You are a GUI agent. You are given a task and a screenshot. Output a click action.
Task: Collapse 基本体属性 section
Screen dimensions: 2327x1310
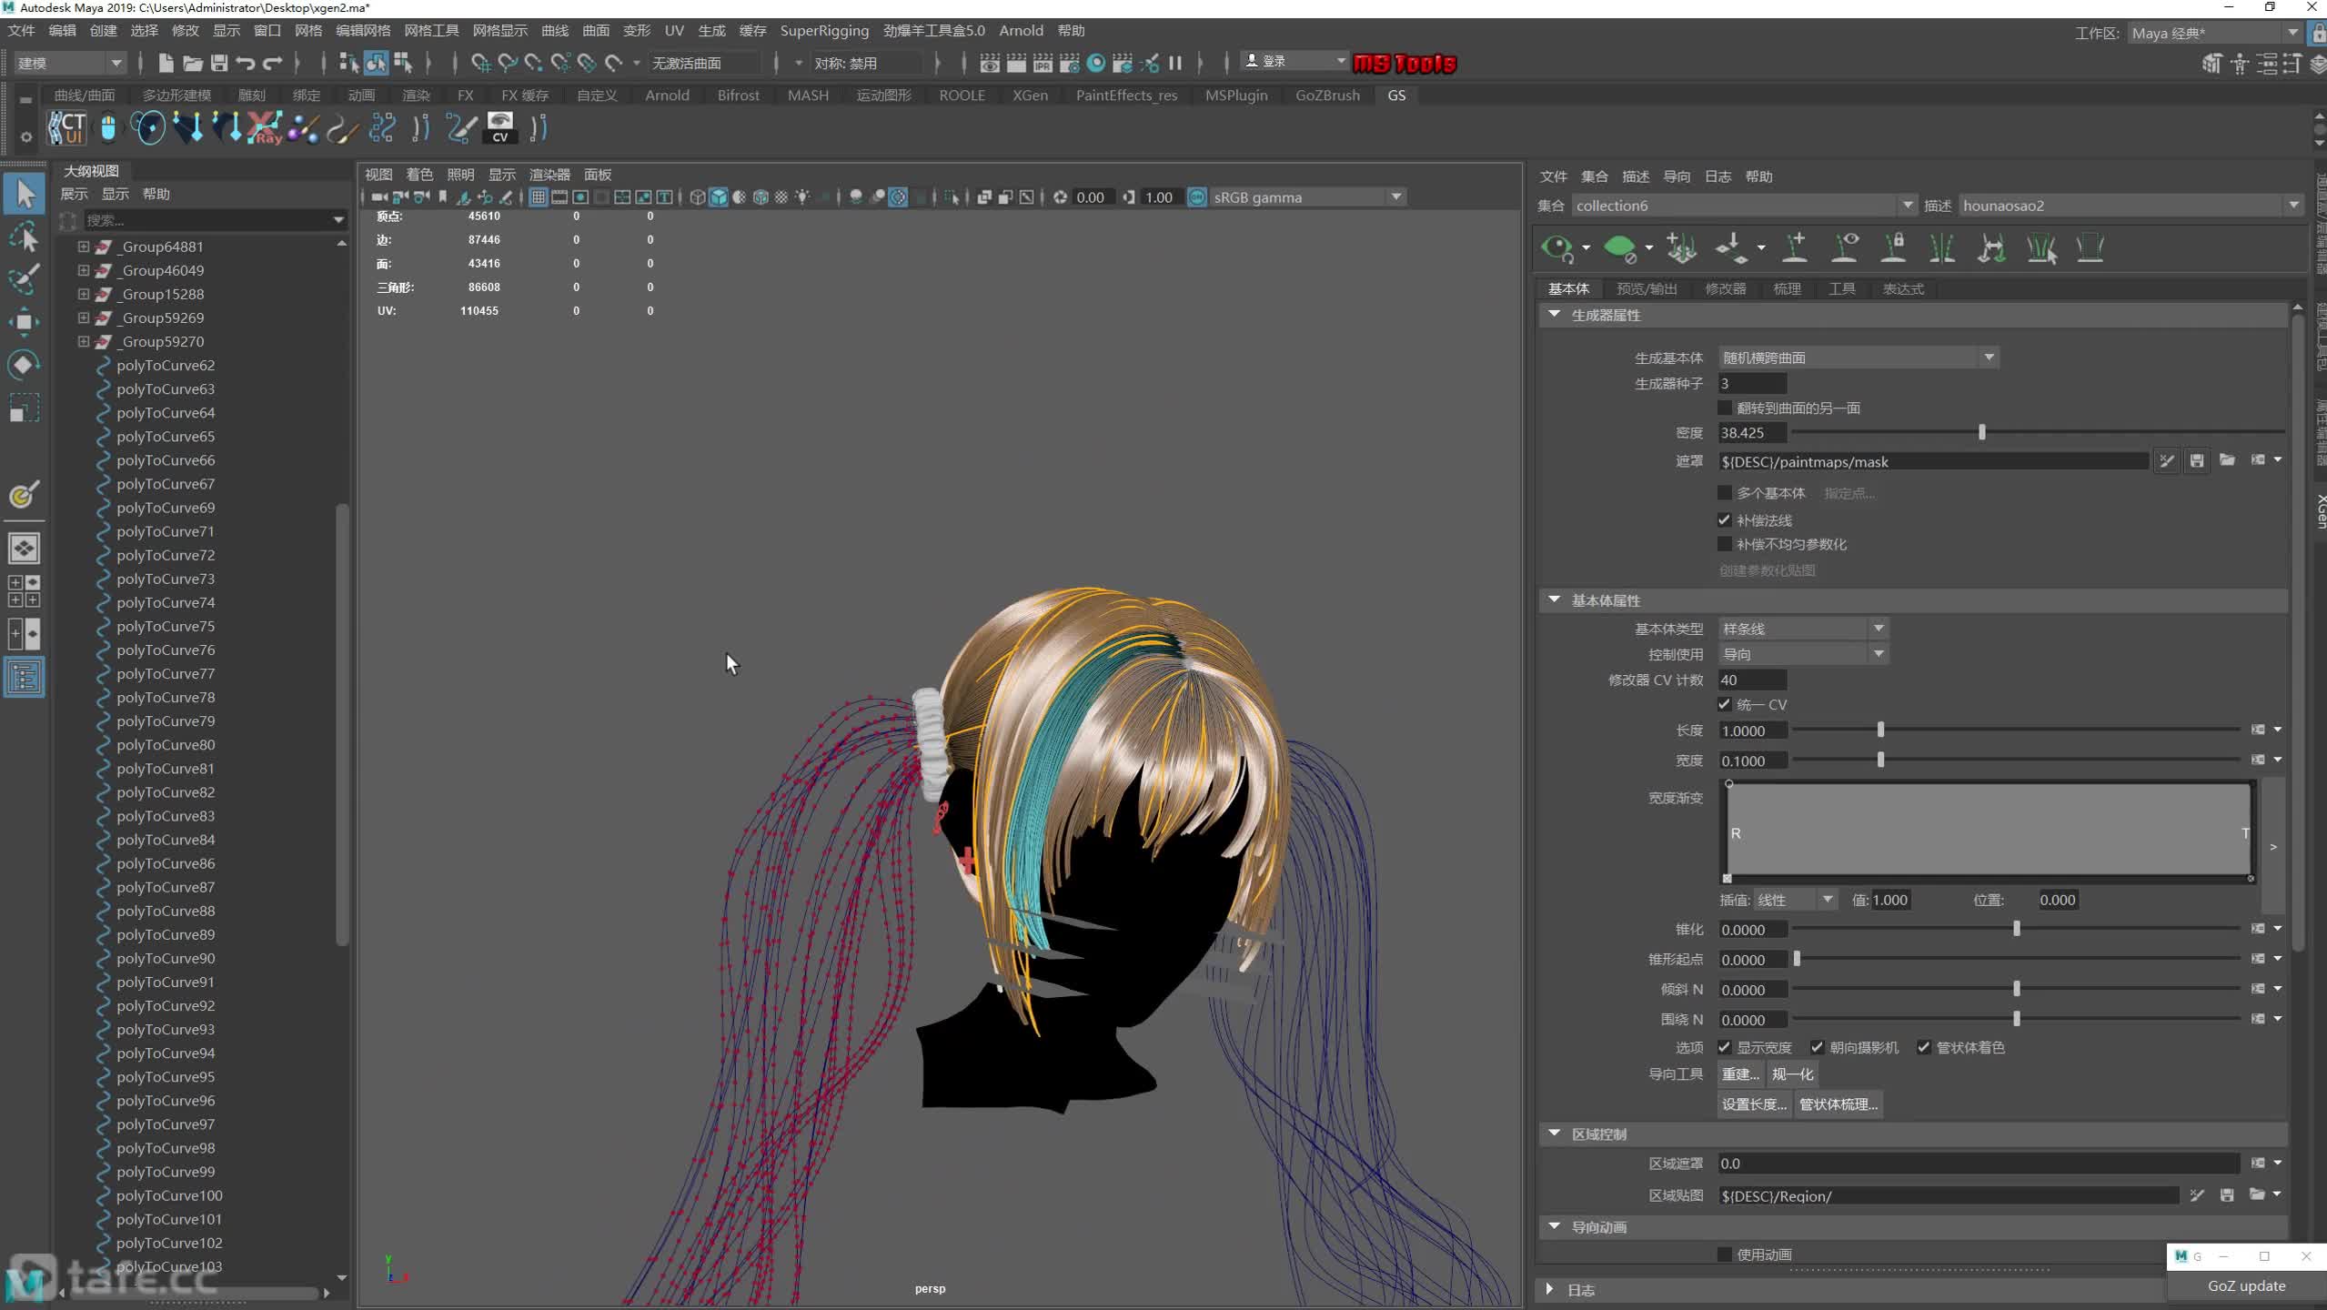pos(1555,600)
